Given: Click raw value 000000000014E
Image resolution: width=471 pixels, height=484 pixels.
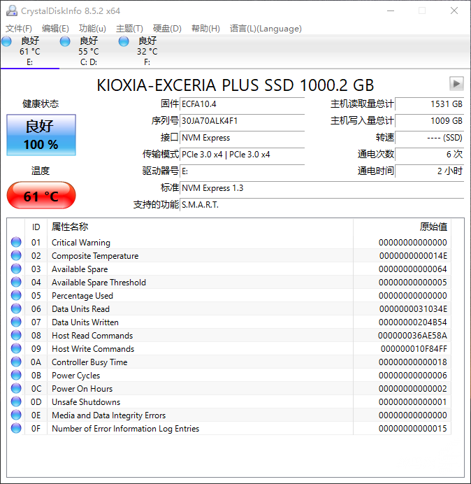Looking at the screenshot, I should tap(413, 256).
